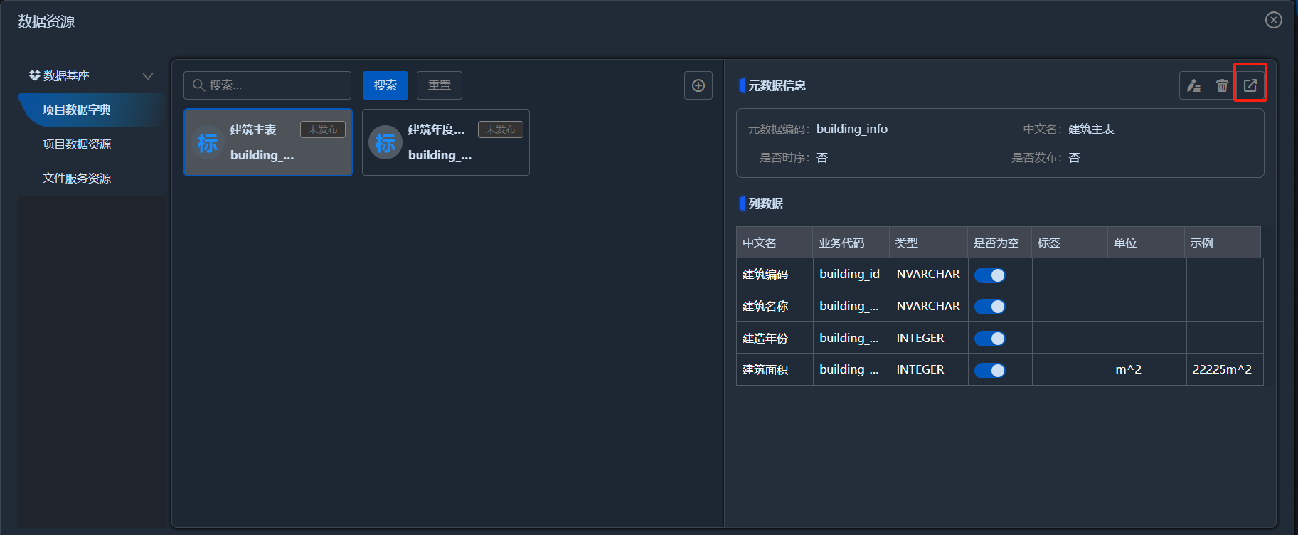Screen dimensions: 1298x535
Task: Click the 业务代码 column header
Action: pos(851,243)
